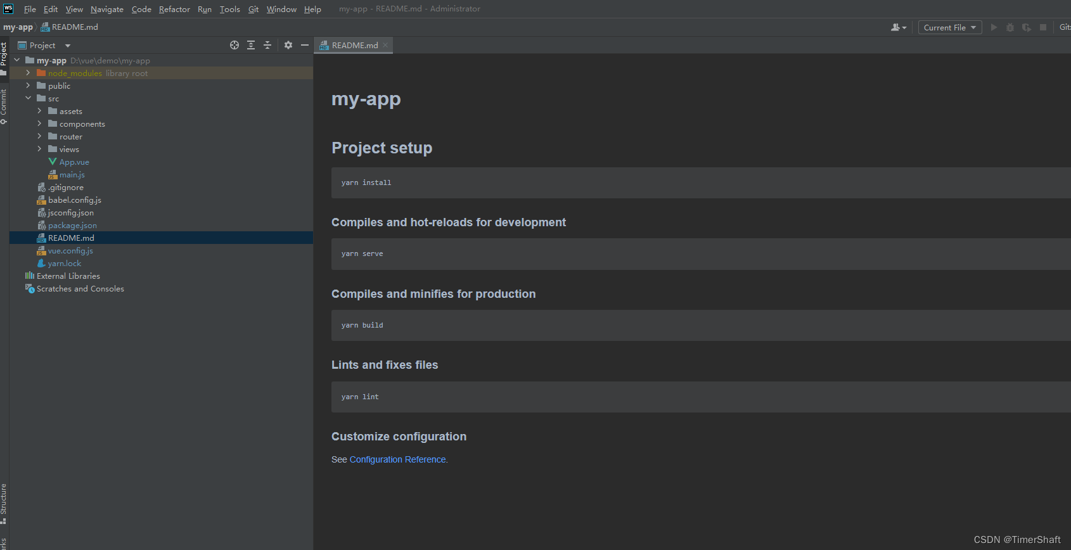Screen dimensions: 1071x550
Task: Open Edit menu
Action: pyautogui.click(x=51, y=9)
